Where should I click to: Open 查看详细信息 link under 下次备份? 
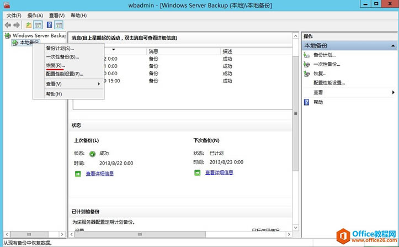point(219,172)
